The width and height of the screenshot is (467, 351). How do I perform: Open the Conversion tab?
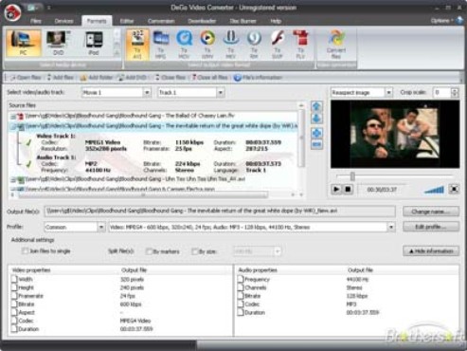point(161,21)
